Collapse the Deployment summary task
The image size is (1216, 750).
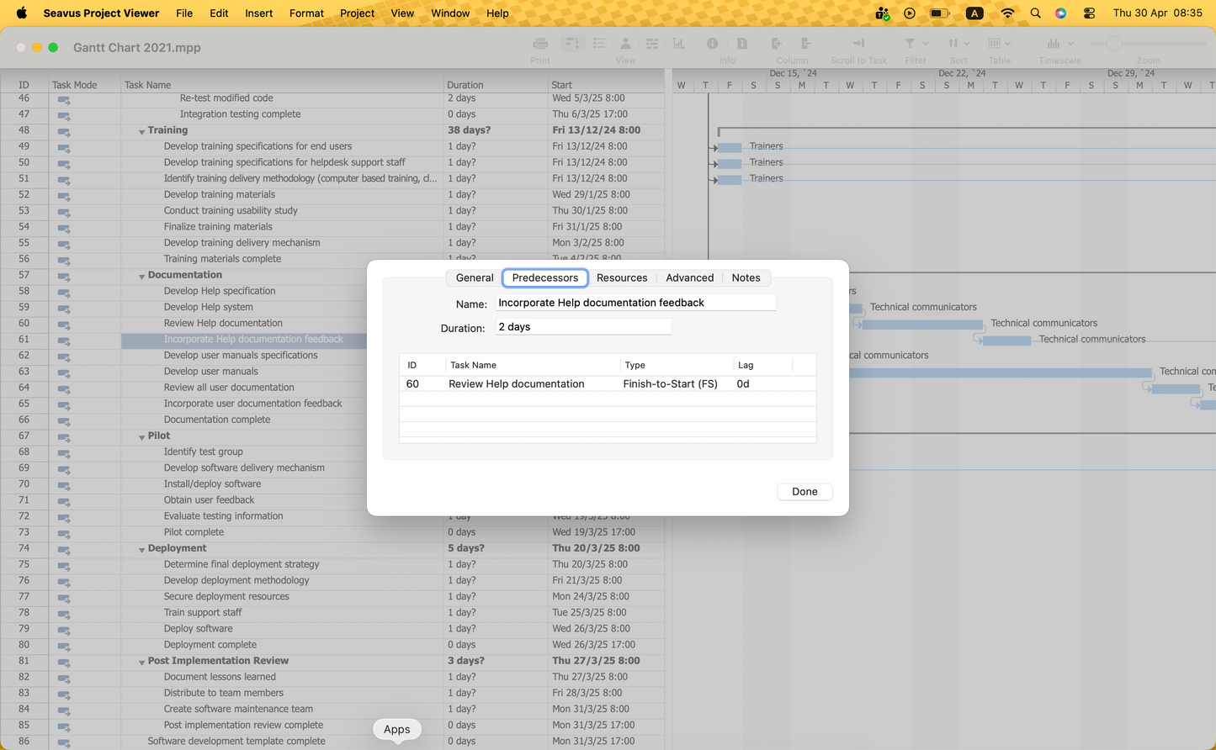(141, 549)
